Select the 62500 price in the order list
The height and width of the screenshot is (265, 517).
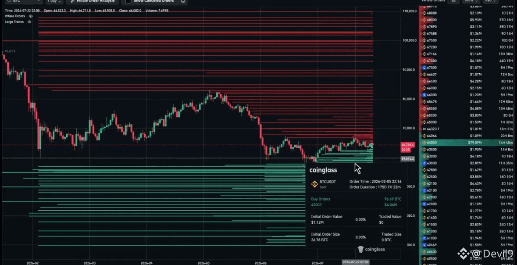click(431, 177)
